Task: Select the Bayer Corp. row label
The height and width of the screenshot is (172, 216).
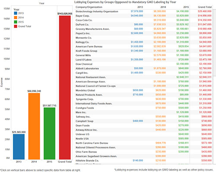Action: click(x=83, y=16)
